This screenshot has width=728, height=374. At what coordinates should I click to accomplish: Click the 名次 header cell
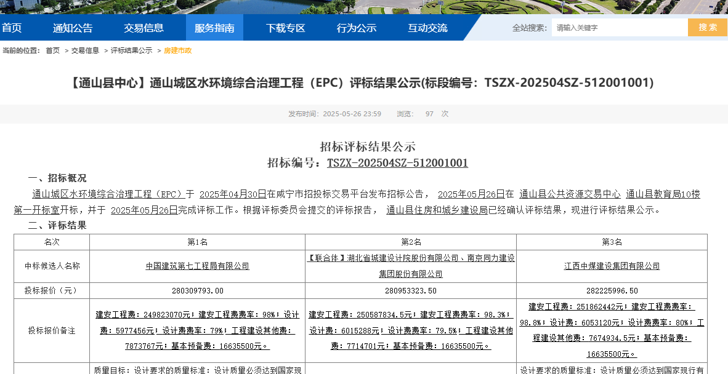click(x=52, y=242)
